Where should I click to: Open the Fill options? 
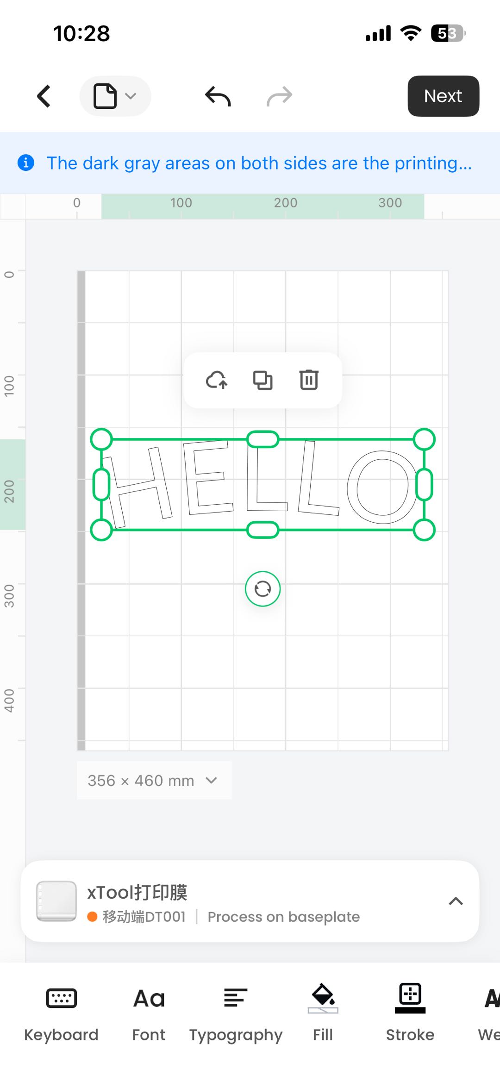pos(323,1014)
